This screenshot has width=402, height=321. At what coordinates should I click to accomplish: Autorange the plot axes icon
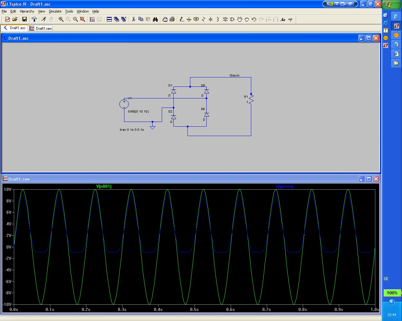[x=92, y=19]
